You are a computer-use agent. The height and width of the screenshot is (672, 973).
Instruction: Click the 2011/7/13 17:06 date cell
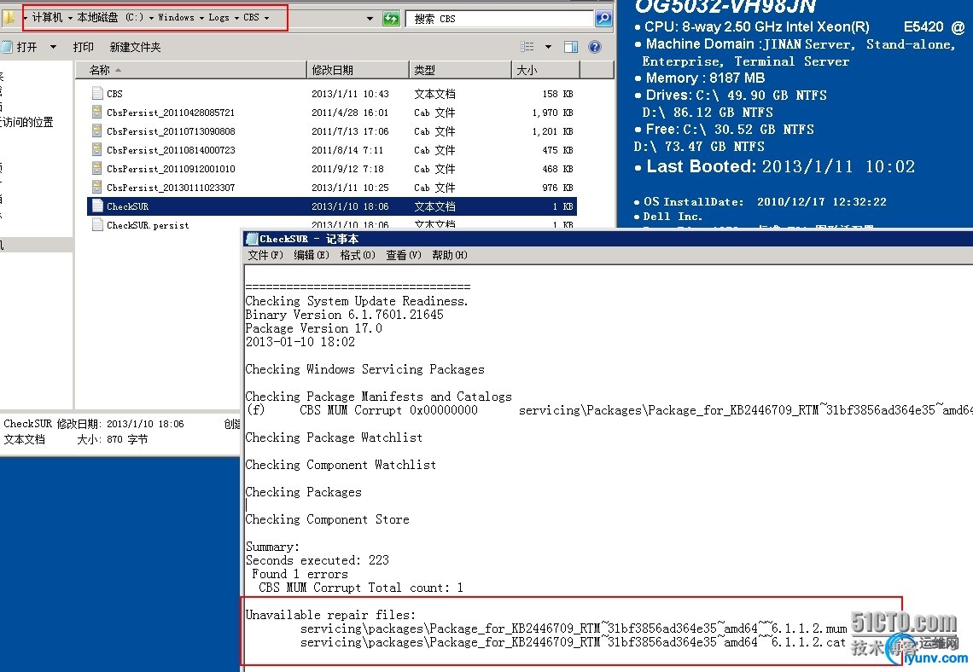coord(350,130)
